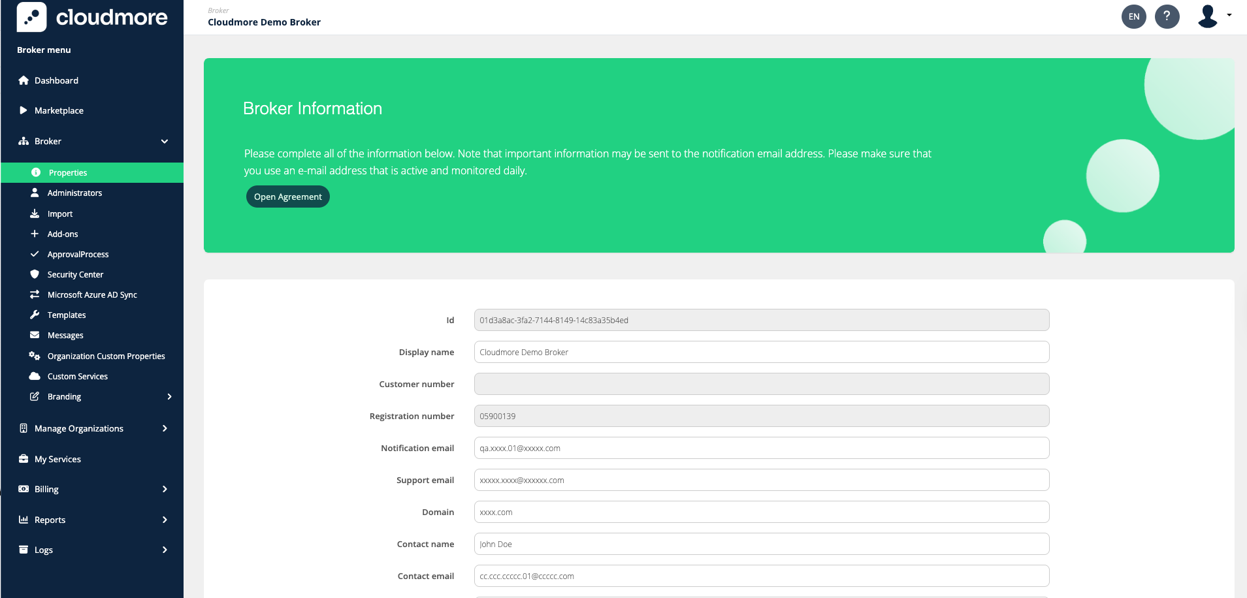This screenshot has height=598, width=1247.
Task: Select Organization Custom Properties in sidebar
Action: [x=106, y=356]
